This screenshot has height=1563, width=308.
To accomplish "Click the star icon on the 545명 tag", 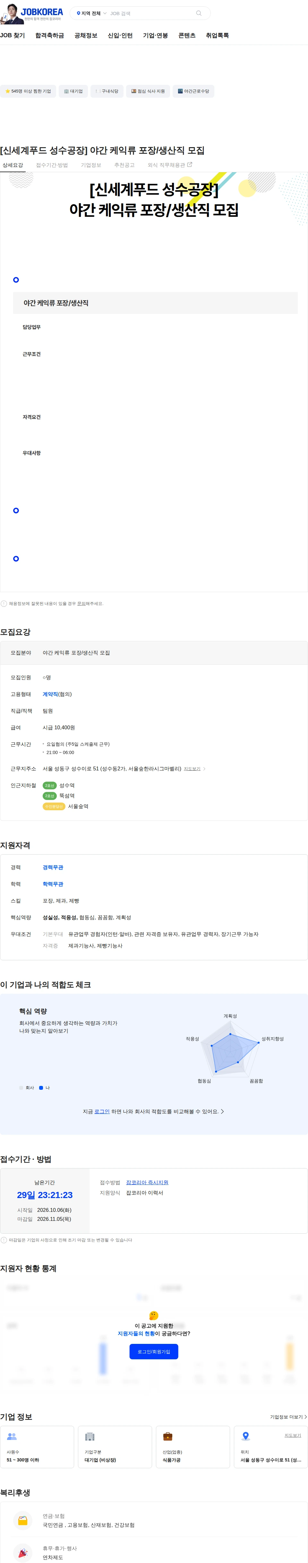I will [7, 91].
